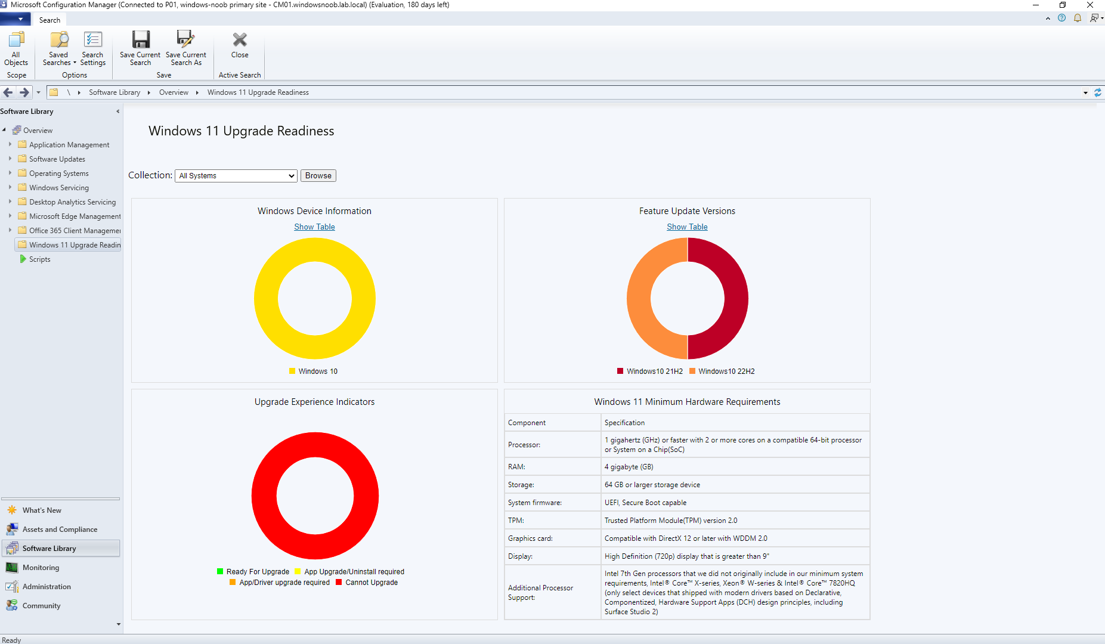Navigate forward with the forward arrow
The height and width of the screenshot is (644, 1105).
point(24,92)
